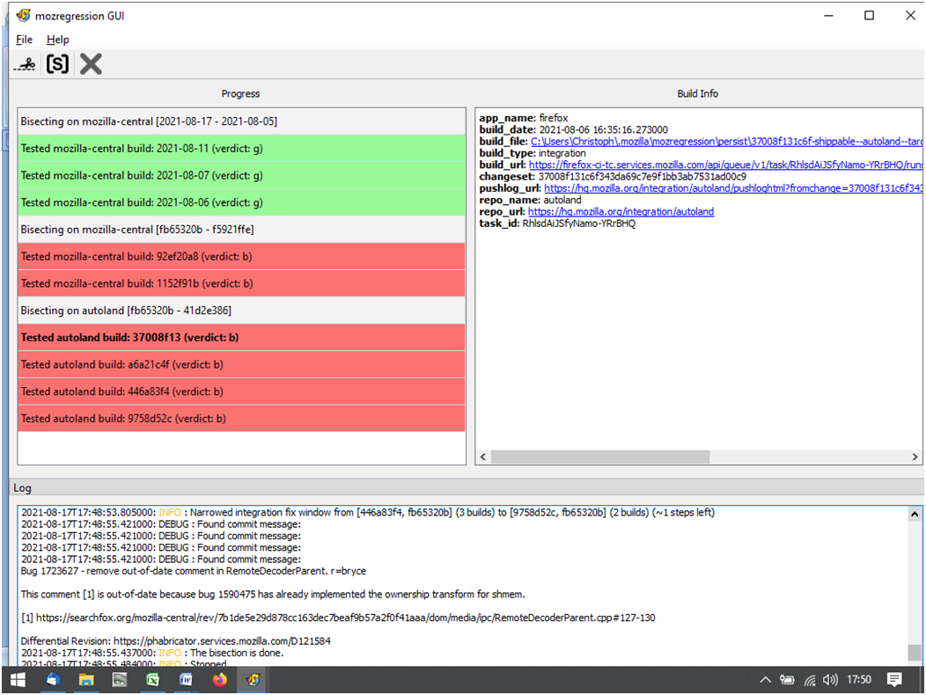The width and height of the screenshot is (926, 695).
Task: Select tested autoland build 9758d52c row
Action: [241, 418]
